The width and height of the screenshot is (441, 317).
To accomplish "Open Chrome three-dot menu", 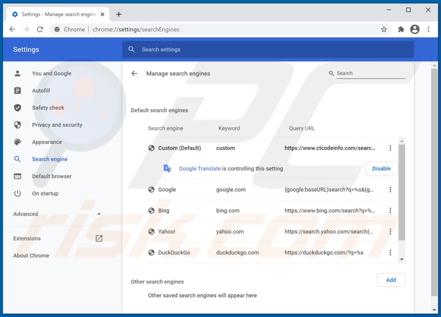I will [x=429, y=29].
